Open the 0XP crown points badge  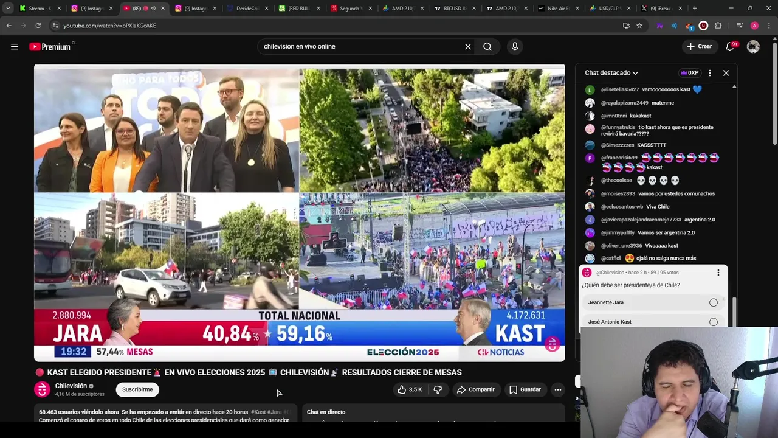689,73
